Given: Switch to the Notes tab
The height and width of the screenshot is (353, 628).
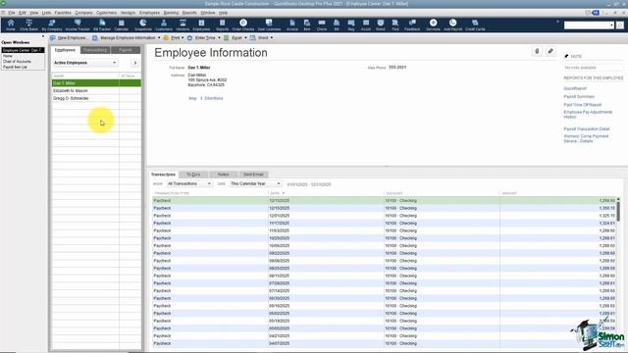Looking at the screenshot, I should tap(224, 175).
